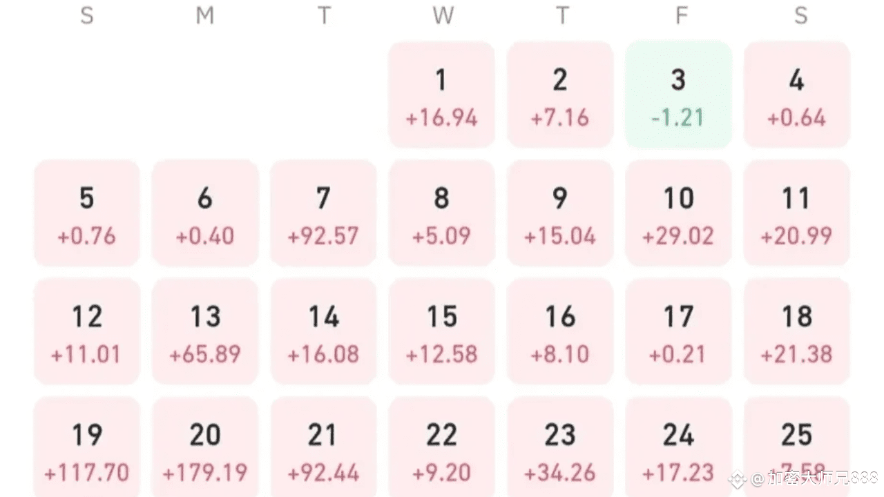Viewport: 884px width, 497px height.
Task: Open day 7 with +92.57
Action: [323, 213]
